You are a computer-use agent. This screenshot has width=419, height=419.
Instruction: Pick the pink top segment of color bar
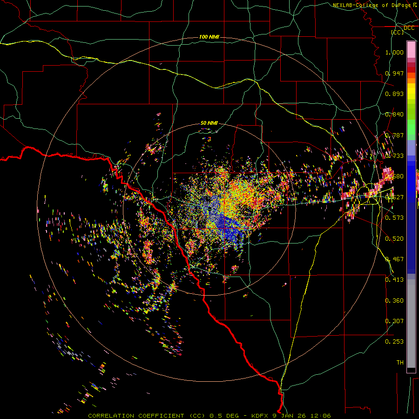[x=411, y=50]
